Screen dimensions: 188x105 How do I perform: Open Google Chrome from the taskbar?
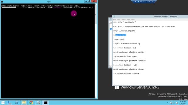(x=31, y=103)
